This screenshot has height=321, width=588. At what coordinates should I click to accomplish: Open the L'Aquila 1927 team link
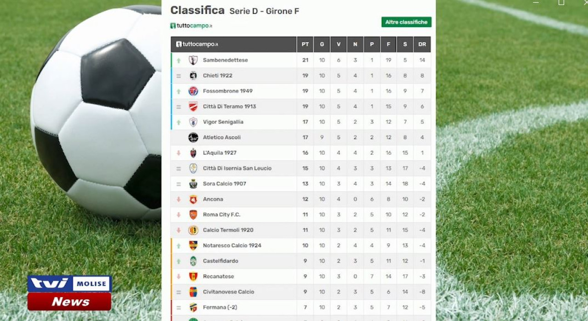click(220, 153)
